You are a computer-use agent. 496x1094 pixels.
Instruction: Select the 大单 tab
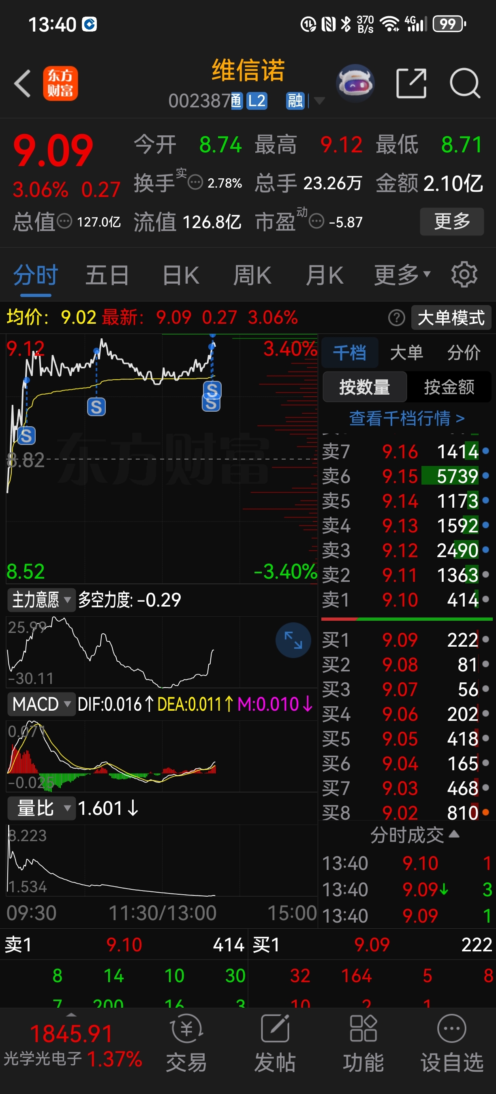pos(406,353)
